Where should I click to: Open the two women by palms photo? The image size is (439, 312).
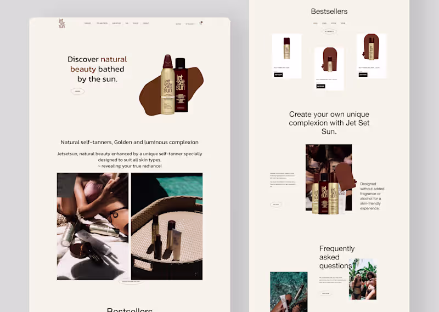point(363,279)
